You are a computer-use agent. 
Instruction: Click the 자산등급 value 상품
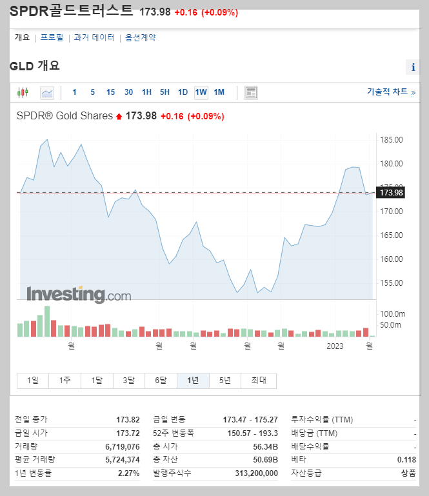[x=408, y=473]
